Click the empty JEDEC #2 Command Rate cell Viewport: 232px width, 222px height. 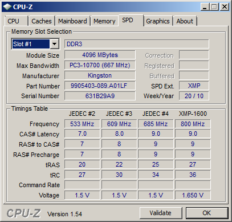(82, 185)
